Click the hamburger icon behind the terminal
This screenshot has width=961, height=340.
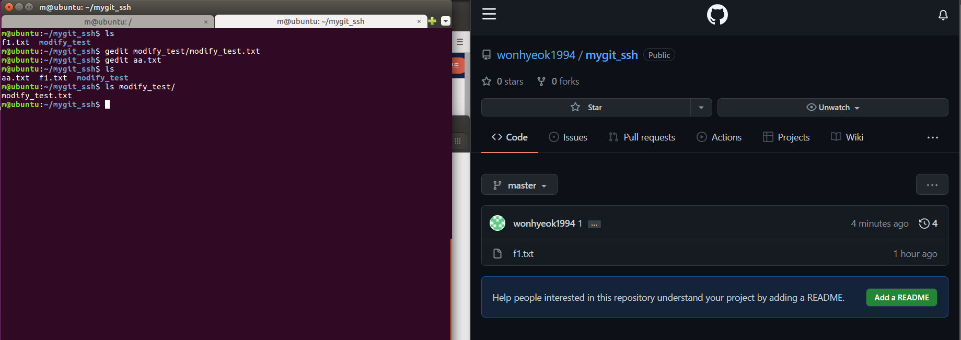460,42
